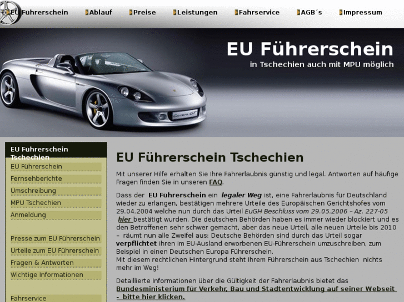Click the large EU Führerschein banner title

[310, 49]
